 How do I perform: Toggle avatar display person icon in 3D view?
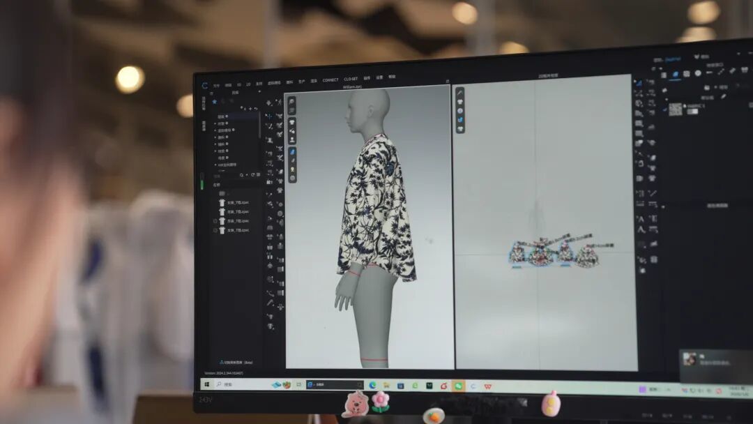[x=292, y=139]
